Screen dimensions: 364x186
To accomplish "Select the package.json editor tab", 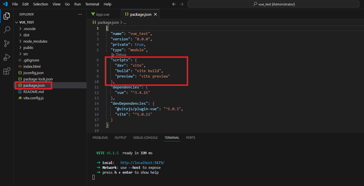I will pyautogui.click(x=140, y=14).
